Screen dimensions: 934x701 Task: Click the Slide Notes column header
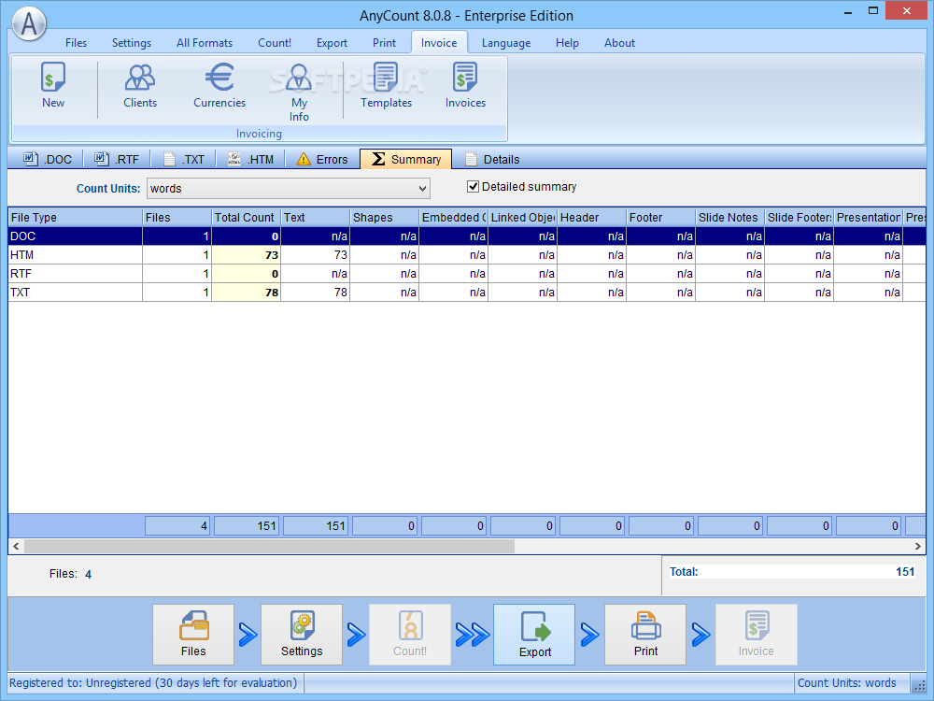[x=730, y=218]
